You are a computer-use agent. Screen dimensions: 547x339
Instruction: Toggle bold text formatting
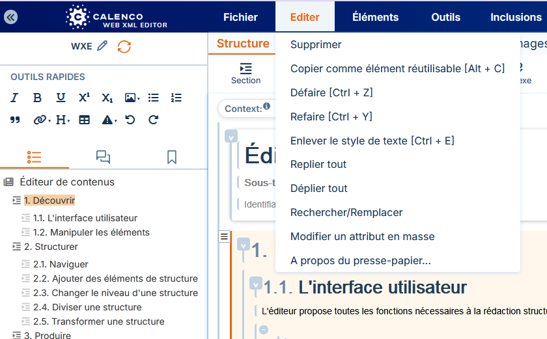coord(37,98)
